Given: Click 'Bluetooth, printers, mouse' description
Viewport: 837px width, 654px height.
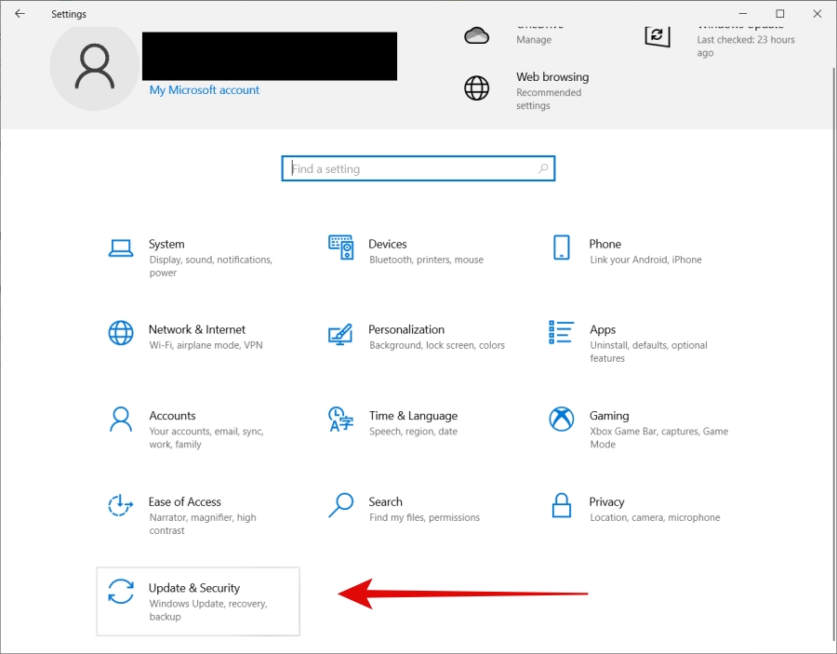Looking at the screenshot, I should (x=427, y=260).
